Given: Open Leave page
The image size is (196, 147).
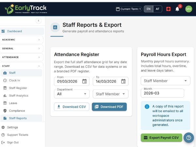Looking at the screenshot, I should pos(21,103).
